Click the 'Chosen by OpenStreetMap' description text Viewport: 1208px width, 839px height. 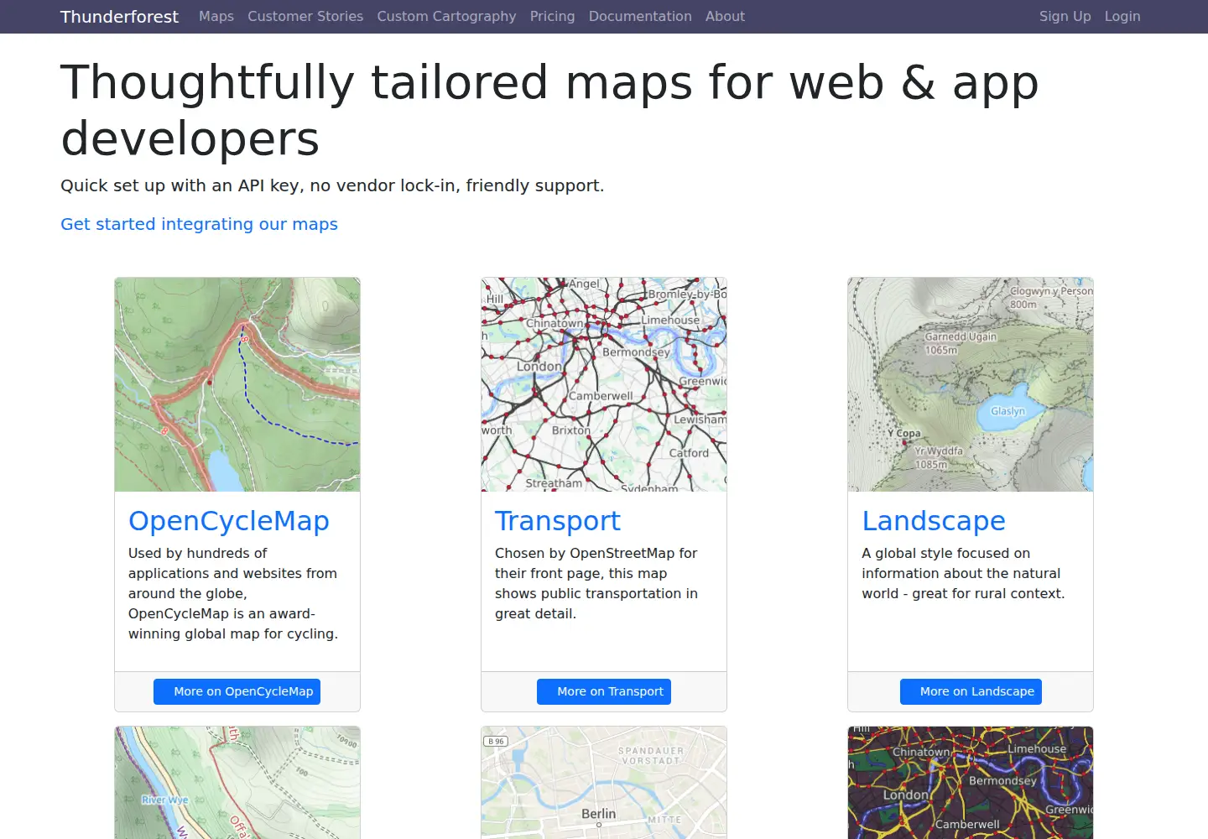click(x=596, y=583)
